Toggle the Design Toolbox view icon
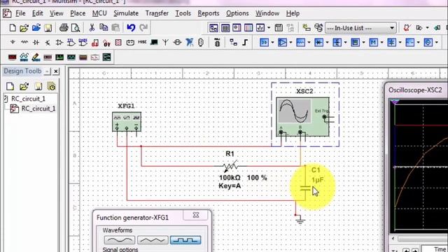The width and height of the screenshot is (448, 252). 213,28
